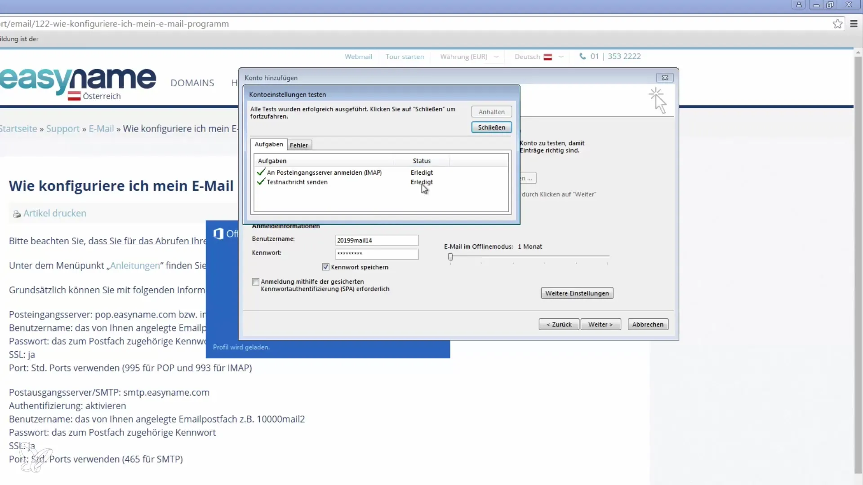This screenshot has width=863, height=485.
Task: Click the Austrian flag next to Deutsch
Action: 547,57
